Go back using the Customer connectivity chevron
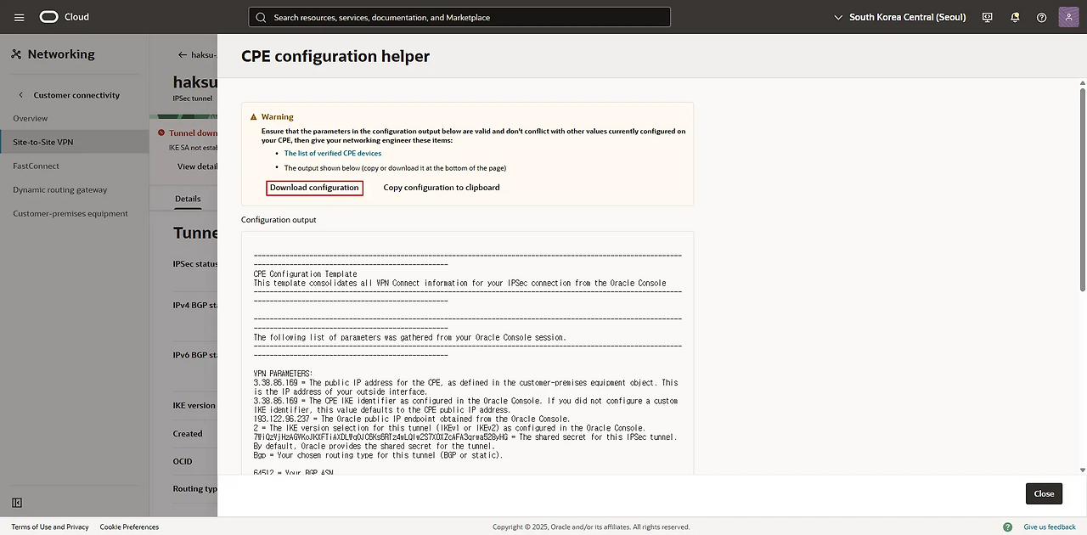The height and width of the screenshot is (535, 1087). tap(21, 95)
